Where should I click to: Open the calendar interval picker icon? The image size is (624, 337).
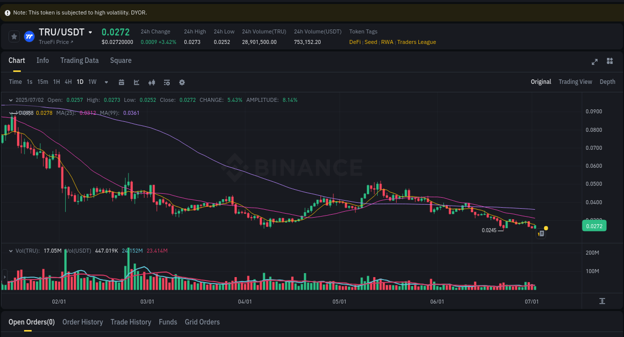tap(121, 82)
